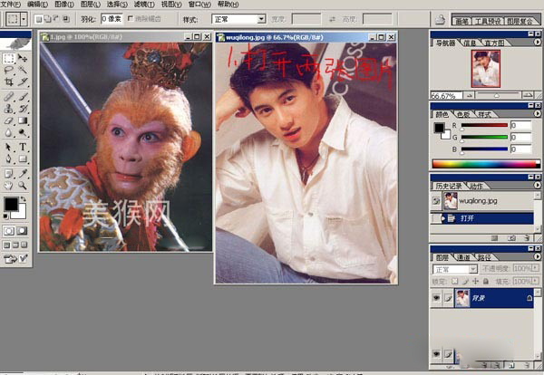The width and height of the screenshot is (544, 375).
Task: Click zoom-in mountains icon in Navigator
Action: (x=527, y=94)
